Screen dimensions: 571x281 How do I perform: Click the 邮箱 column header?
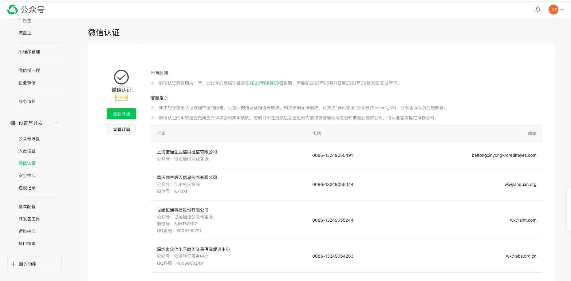click(x=532, y=133)
